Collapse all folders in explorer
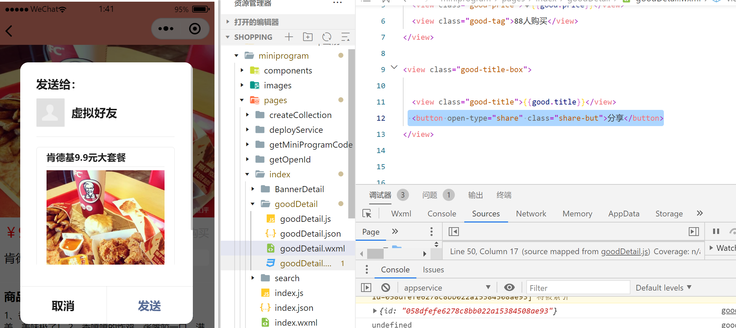Viewport: 736px width, 328px height. click(x=346, y=37)
